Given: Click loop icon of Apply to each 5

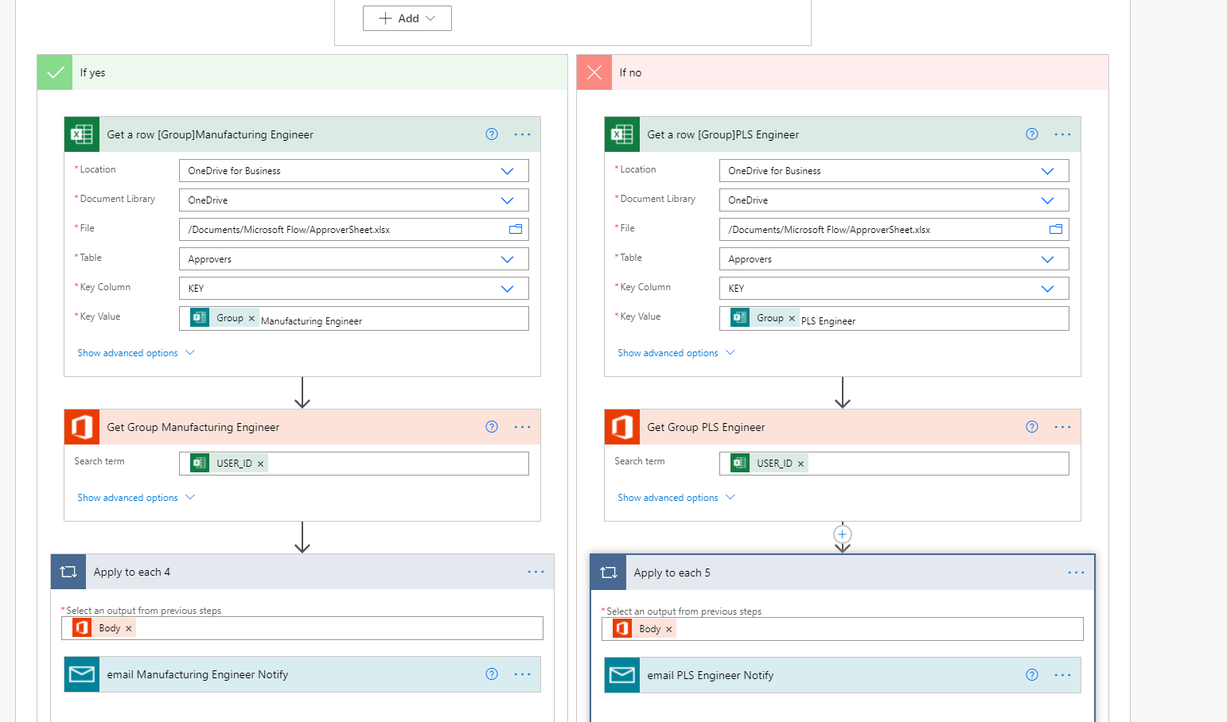Looking at the screenshot, I should [x=609, y=573].
